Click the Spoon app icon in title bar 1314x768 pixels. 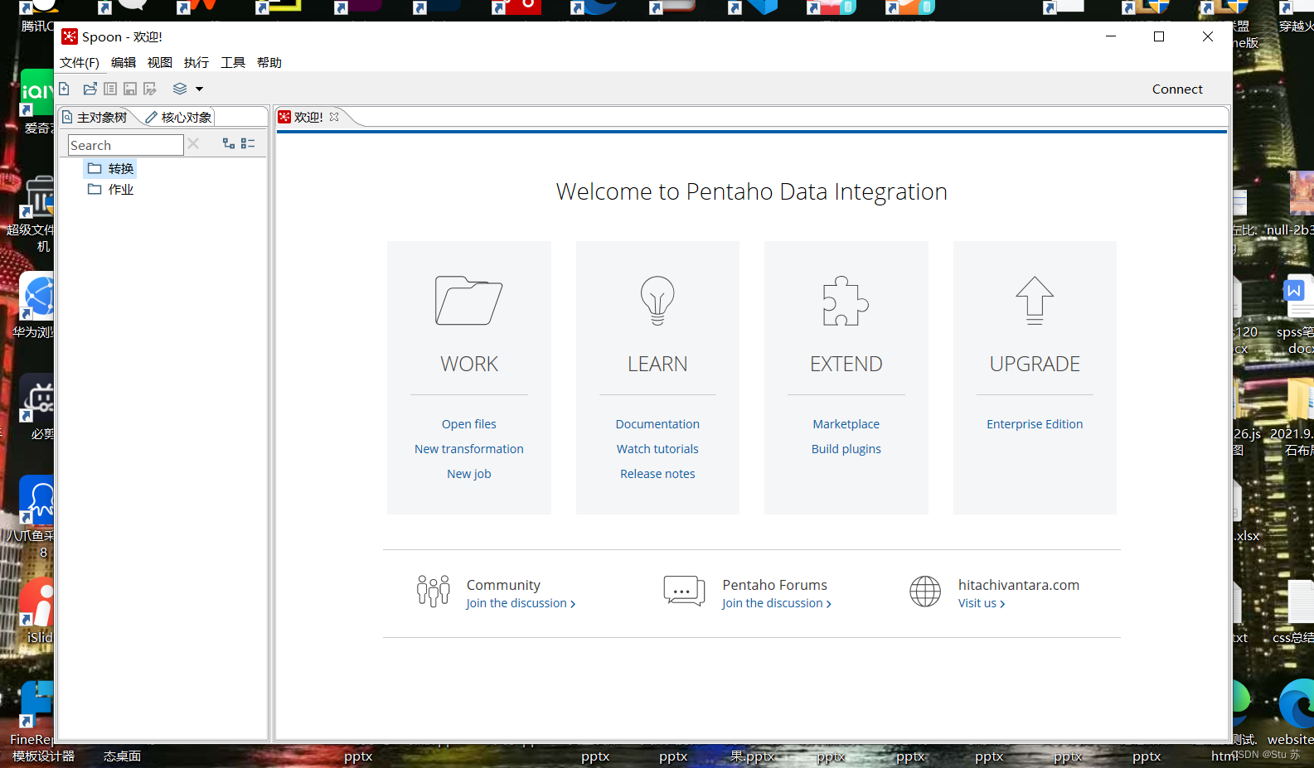coord(70,36)
